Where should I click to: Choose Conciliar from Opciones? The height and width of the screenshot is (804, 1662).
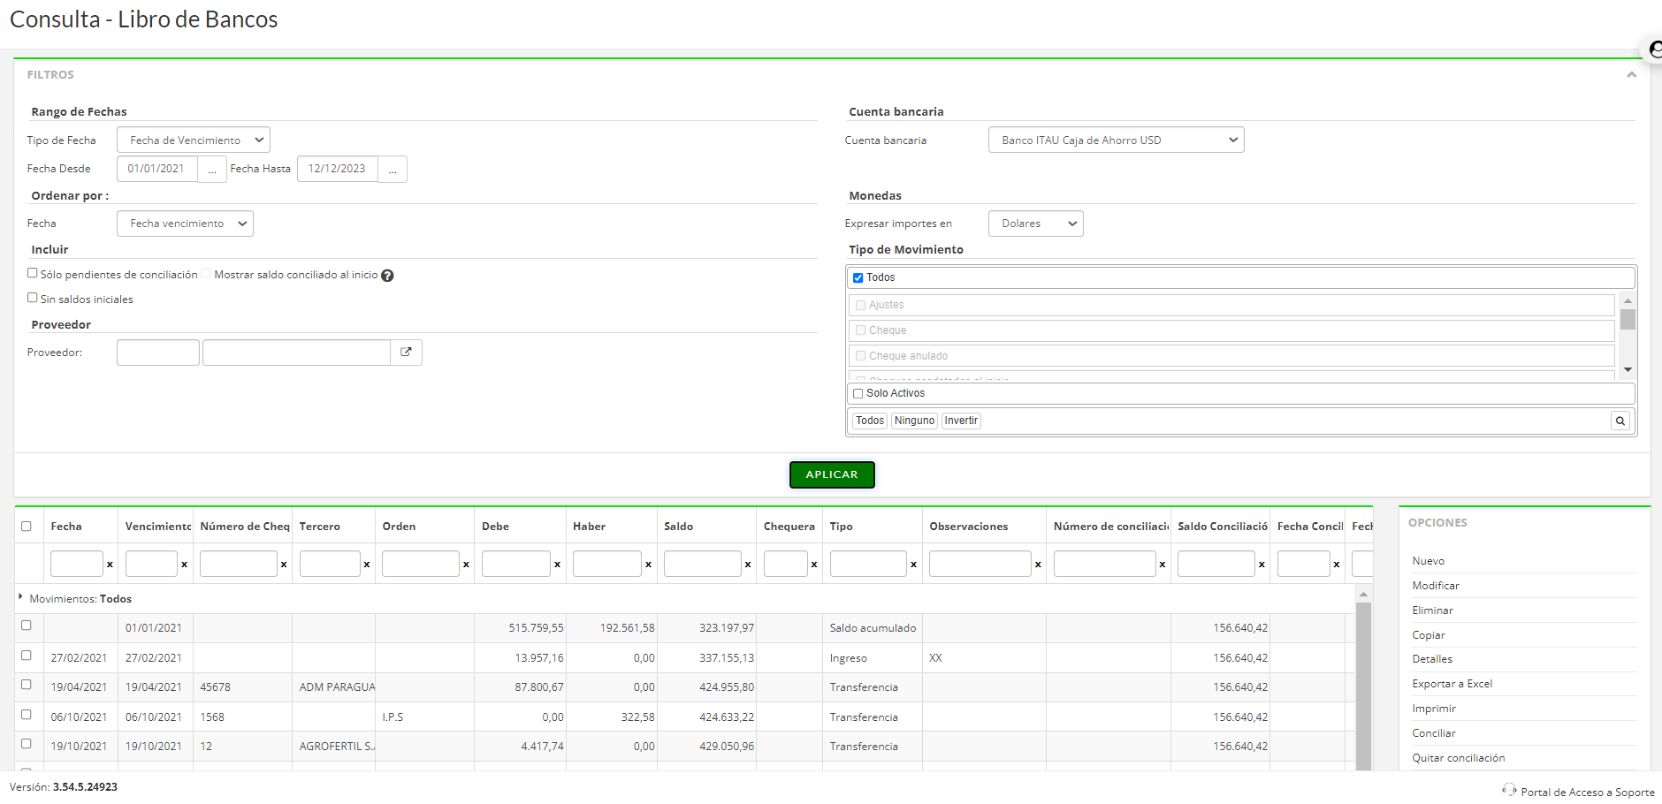point(1434,733)
